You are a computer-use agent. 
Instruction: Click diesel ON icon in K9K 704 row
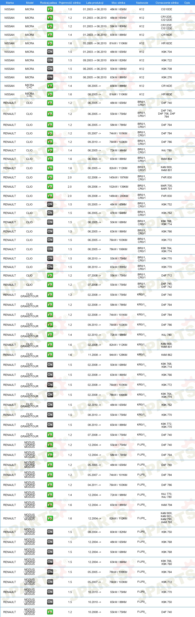coord(50,52)
